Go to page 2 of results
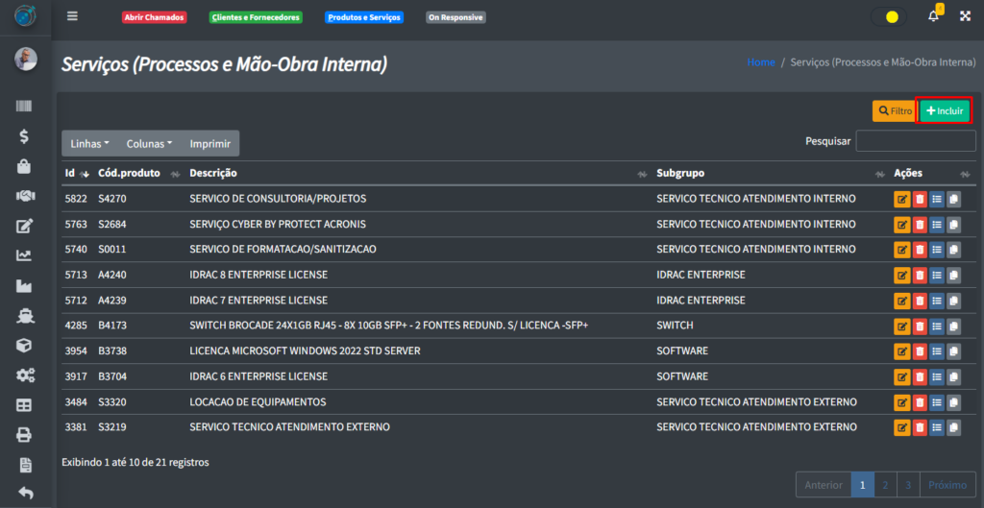Screen dimensions: 984x508 point(885,485)
